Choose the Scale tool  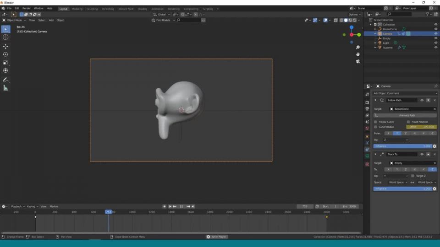[x=5, y=63]
